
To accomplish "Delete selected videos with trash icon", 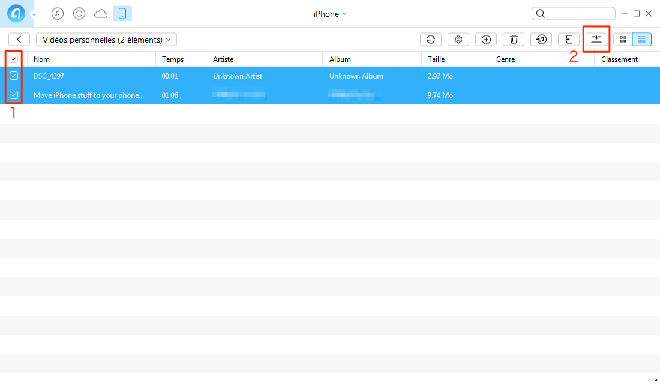I will coord(514,39).
